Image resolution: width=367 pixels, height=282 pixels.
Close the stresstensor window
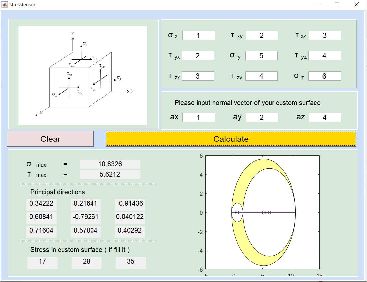pos(357,4)
